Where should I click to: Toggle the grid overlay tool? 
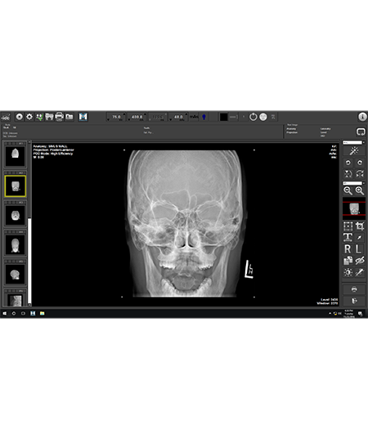click(x=348, y=226)
